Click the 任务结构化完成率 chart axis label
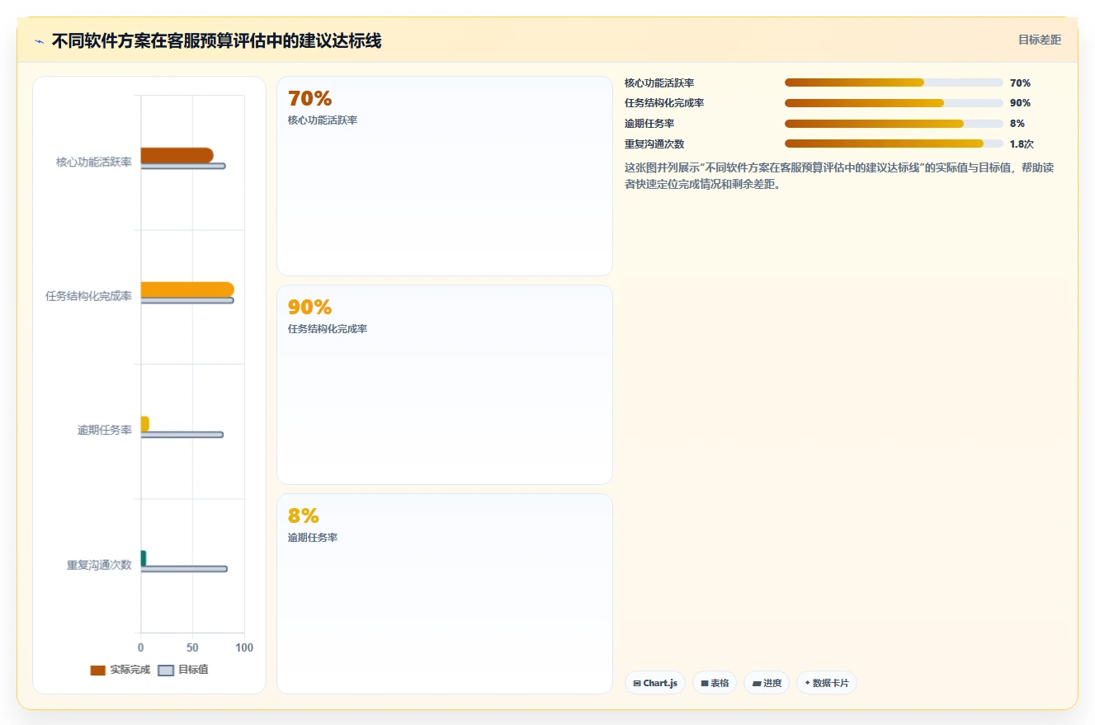This screenshot has width=1095, height=725. 88,296
